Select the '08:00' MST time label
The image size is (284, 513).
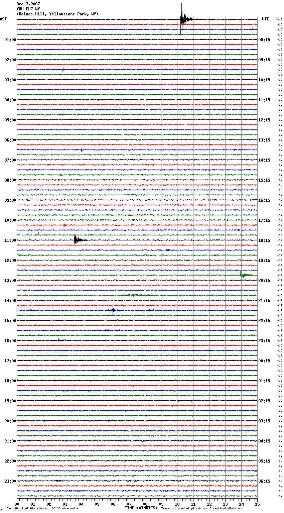pyautogui.click(x=10, y=180)
